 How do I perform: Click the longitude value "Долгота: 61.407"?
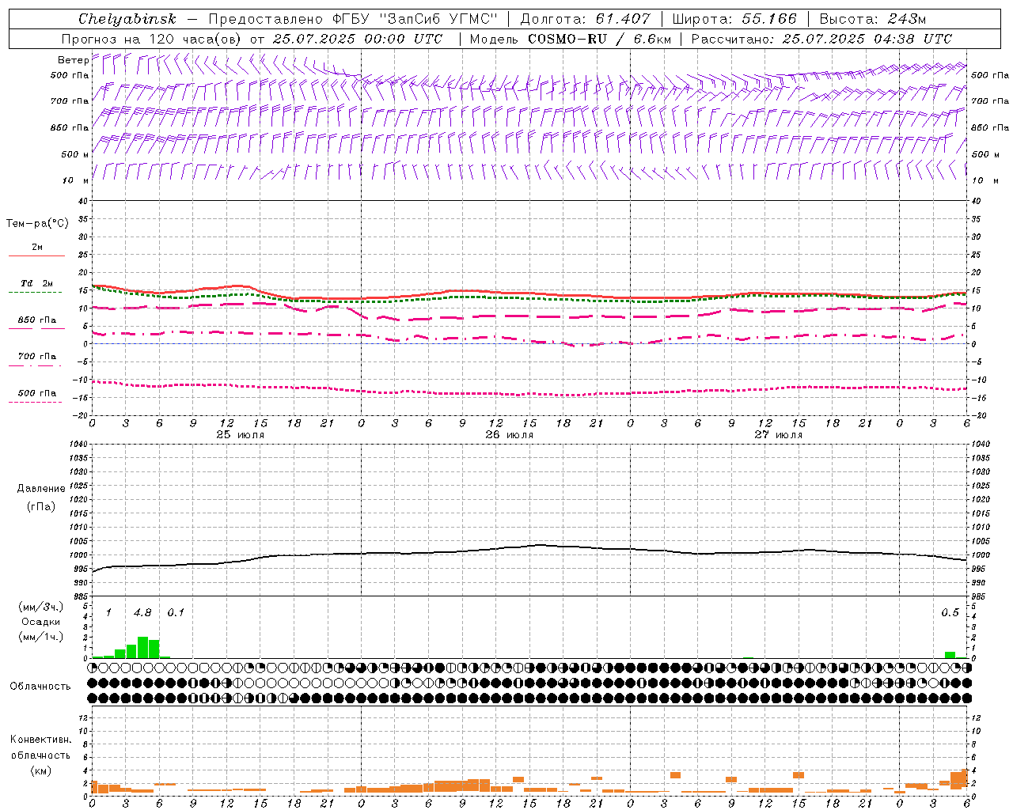click(585, 19)
